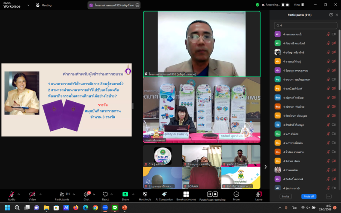Select participant 4 รุ่งนภา at the list bottom
This screenshot has height=213, width=341.
(305, 188)
